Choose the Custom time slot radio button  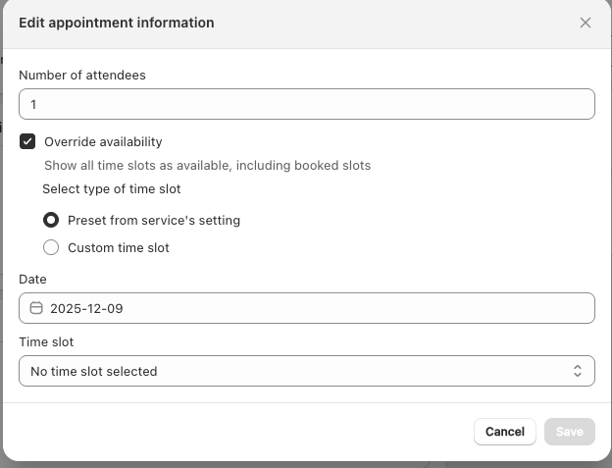point(51,247)
